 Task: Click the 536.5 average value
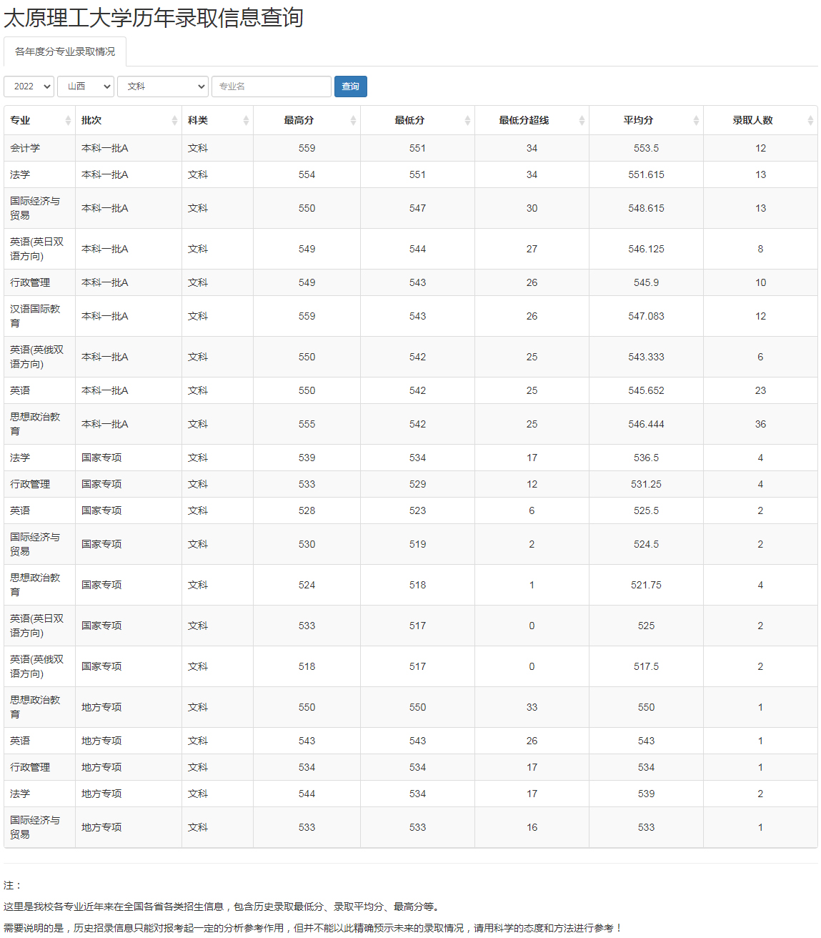click(646, 458)
